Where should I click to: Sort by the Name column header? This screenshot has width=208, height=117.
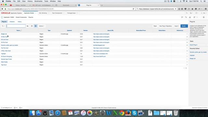(x=18, y=31)
